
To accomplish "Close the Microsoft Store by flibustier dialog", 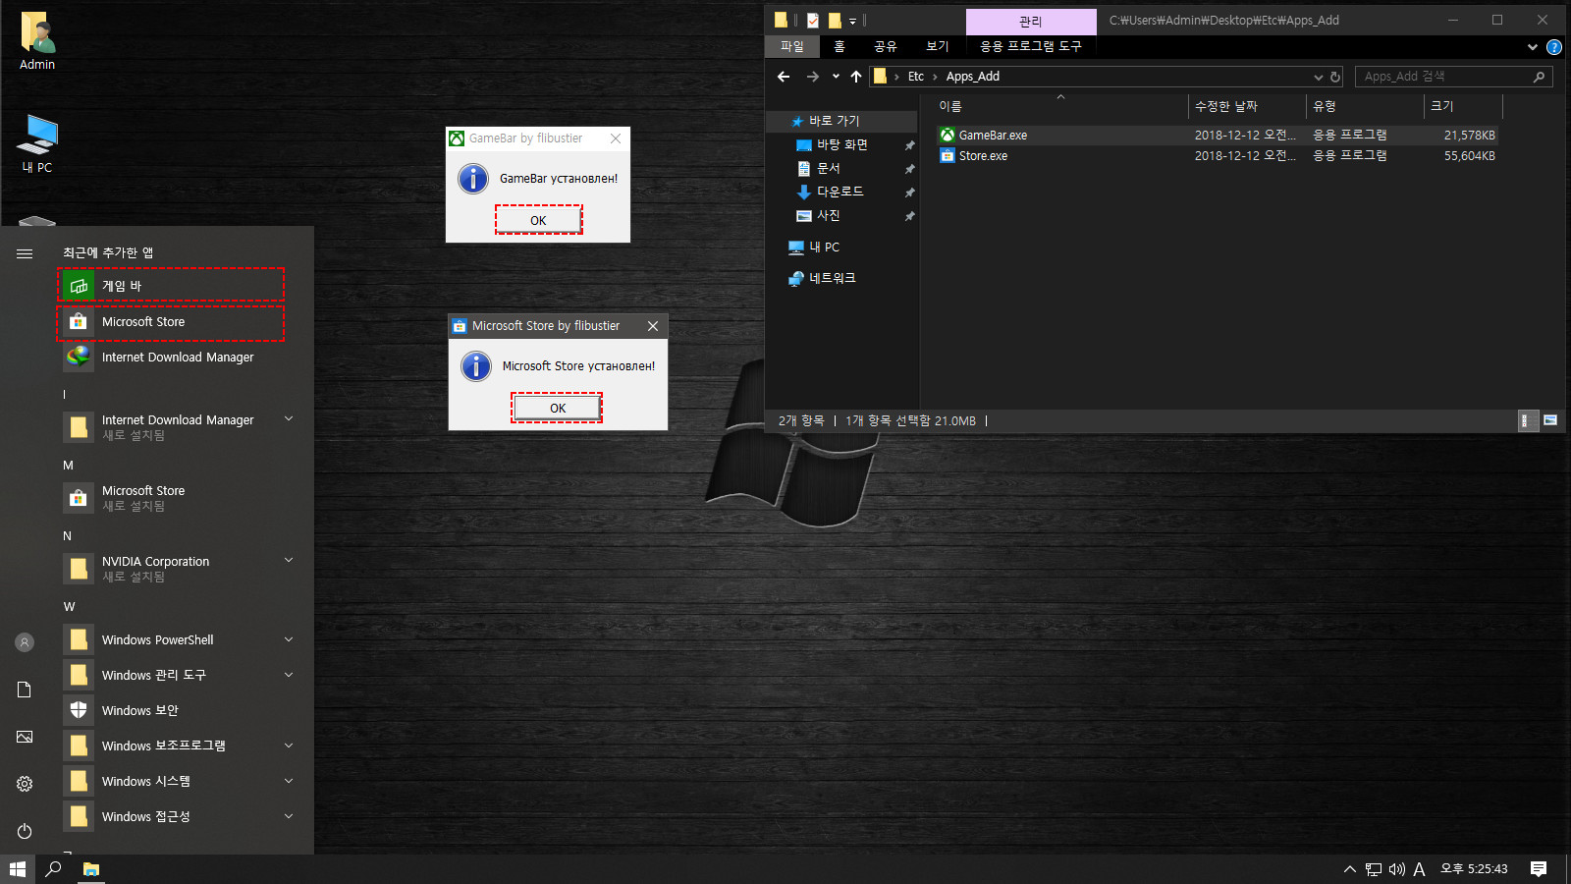I will (x=653, y=326).
